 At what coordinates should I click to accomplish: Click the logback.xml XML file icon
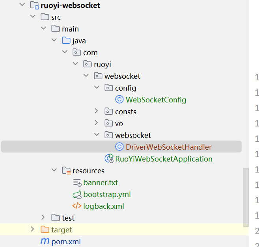point(77,206)
